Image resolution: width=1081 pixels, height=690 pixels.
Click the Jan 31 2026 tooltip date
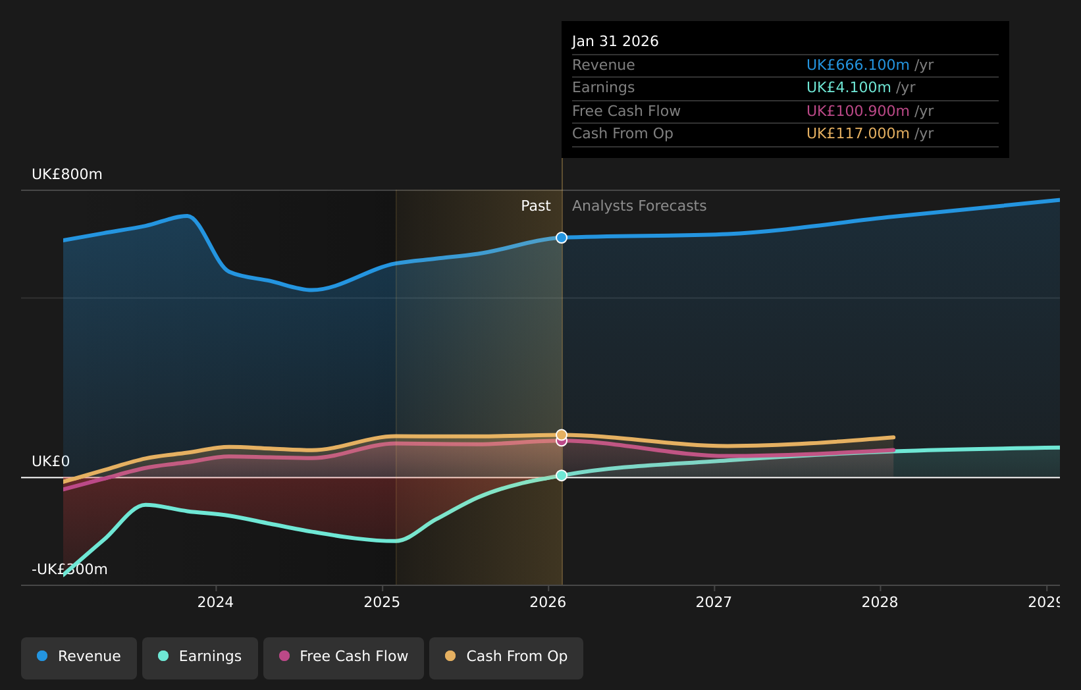pos(615,41)
